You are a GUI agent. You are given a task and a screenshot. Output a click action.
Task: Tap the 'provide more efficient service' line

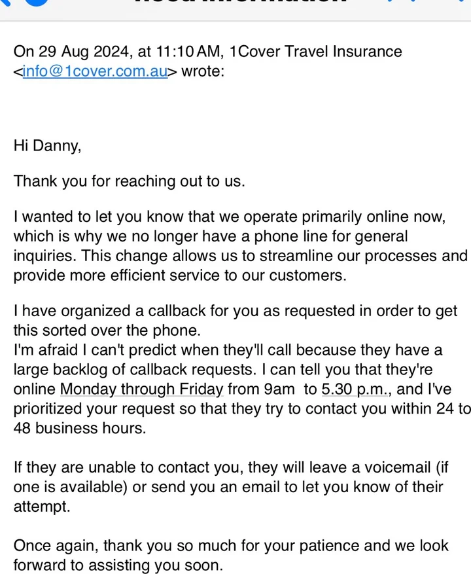(x=180, y=276)
